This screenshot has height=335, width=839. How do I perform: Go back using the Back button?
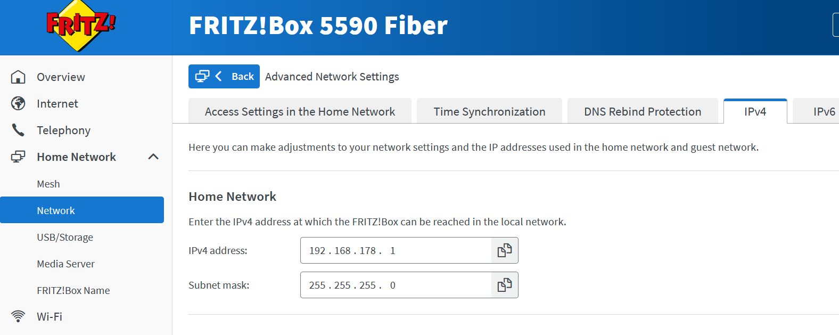[224, 77]
